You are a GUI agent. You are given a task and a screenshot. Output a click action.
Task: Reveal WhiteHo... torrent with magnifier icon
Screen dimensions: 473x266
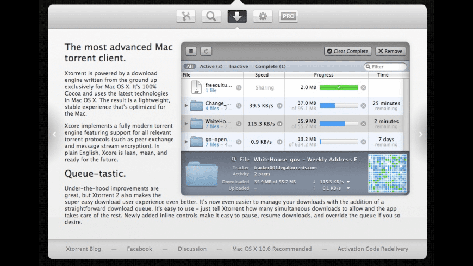coord(239,124)
